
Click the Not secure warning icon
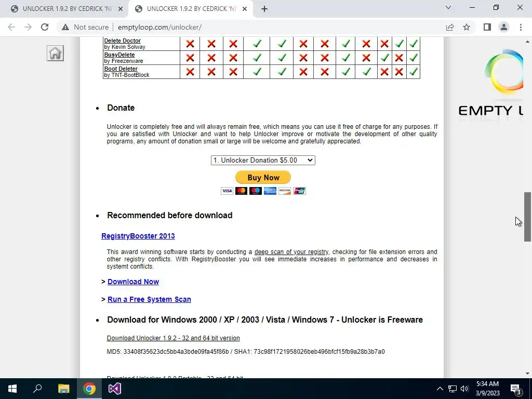click(x=65, y=27)
